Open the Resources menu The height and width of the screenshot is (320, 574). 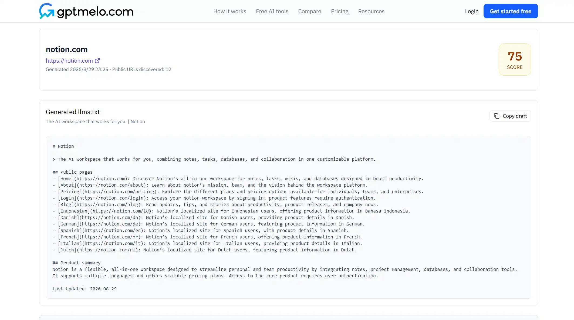click(371, 11)
